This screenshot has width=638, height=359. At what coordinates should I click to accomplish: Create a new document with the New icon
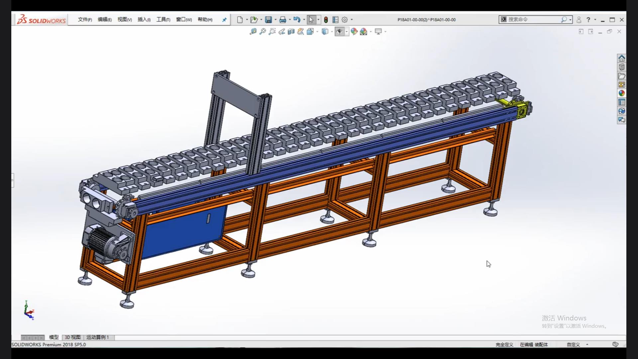click(x=240, y=20)
